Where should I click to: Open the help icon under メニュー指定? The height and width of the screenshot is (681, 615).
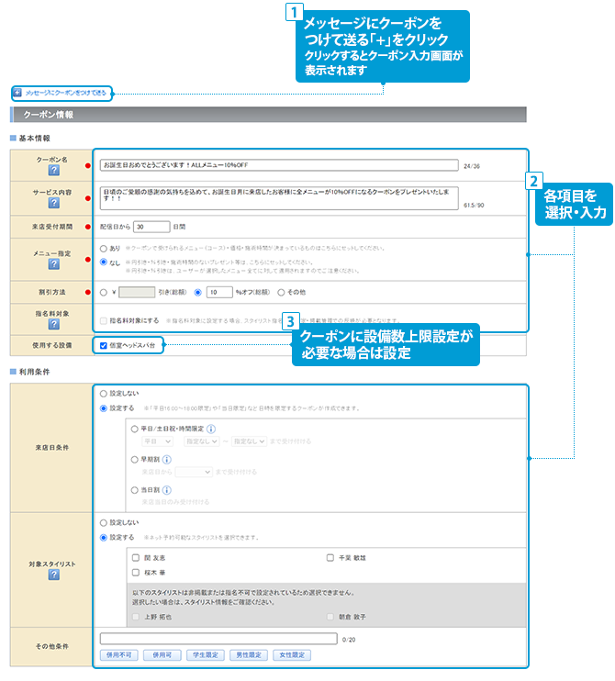pos(54,265)
